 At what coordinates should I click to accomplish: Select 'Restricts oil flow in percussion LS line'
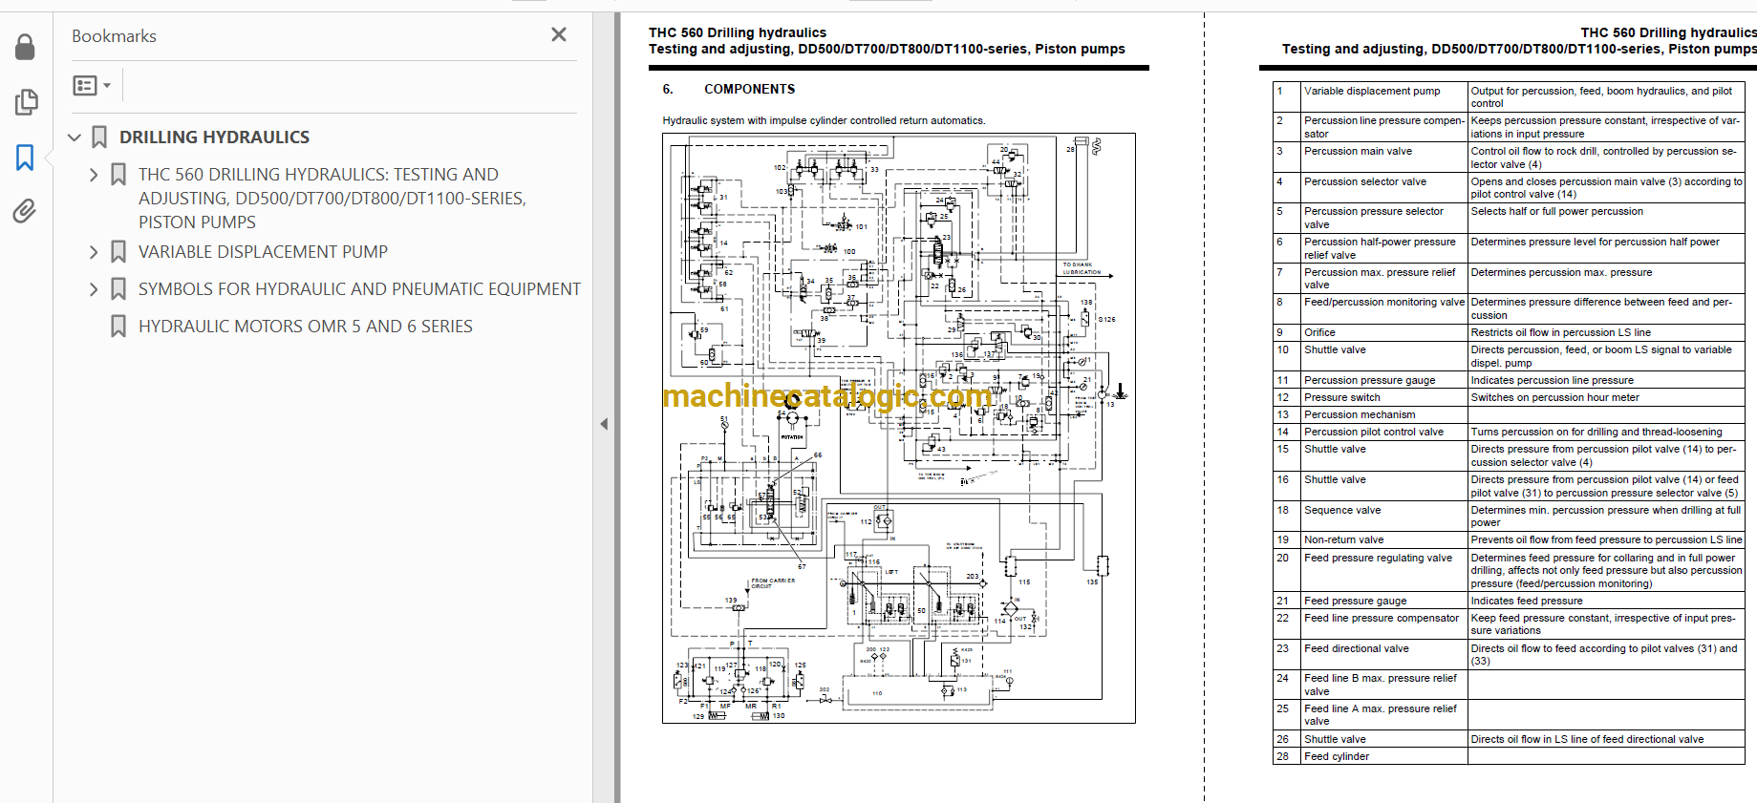1606,332
